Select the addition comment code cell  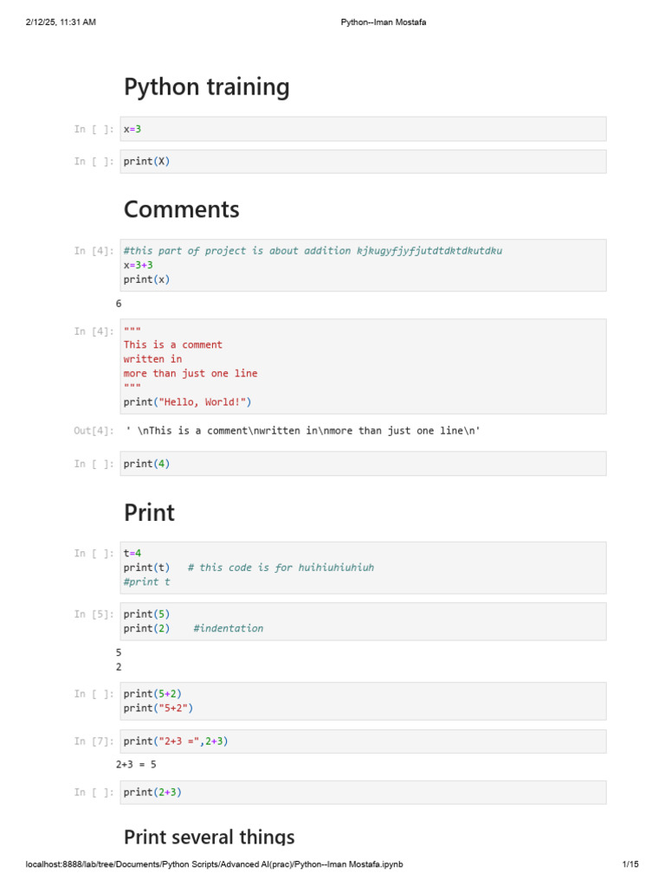click(363, 265)
